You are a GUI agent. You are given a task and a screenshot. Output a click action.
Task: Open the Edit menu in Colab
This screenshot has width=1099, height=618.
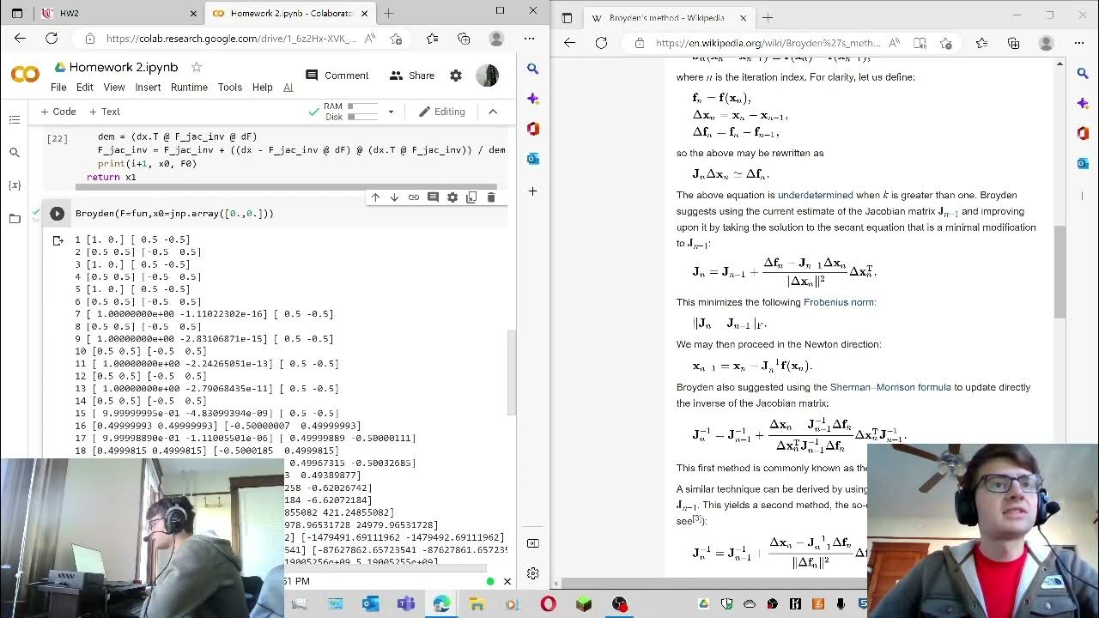pyautogui.click(x=84, y=88)
